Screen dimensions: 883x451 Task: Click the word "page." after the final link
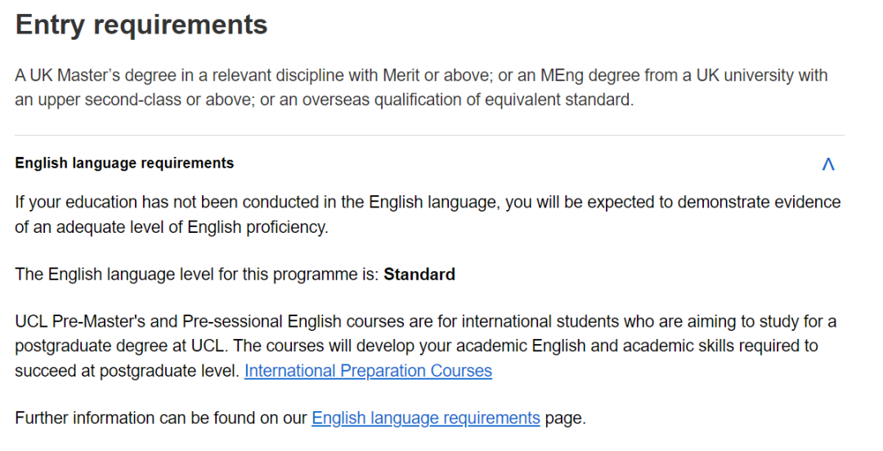tap(566, 418)
